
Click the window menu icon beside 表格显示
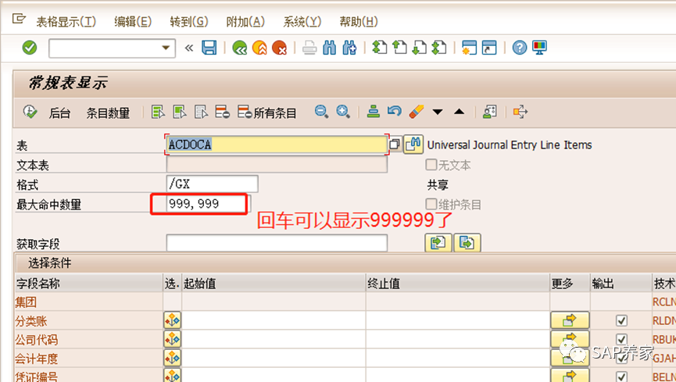(19, 19)
